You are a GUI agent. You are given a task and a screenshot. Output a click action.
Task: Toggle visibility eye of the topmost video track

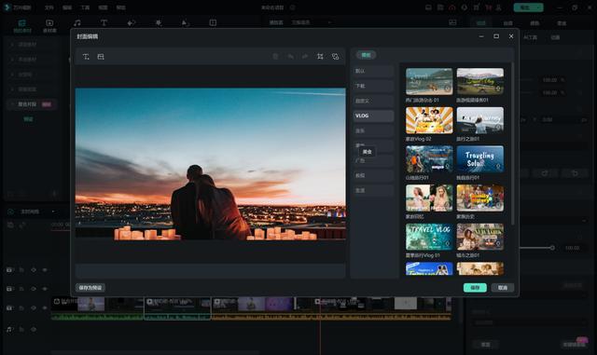45,270
